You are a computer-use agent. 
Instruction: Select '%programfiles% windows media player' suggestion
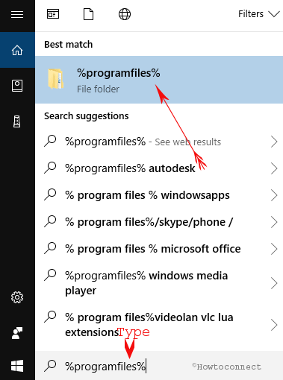pyautogui.click(x=159, y=283)
